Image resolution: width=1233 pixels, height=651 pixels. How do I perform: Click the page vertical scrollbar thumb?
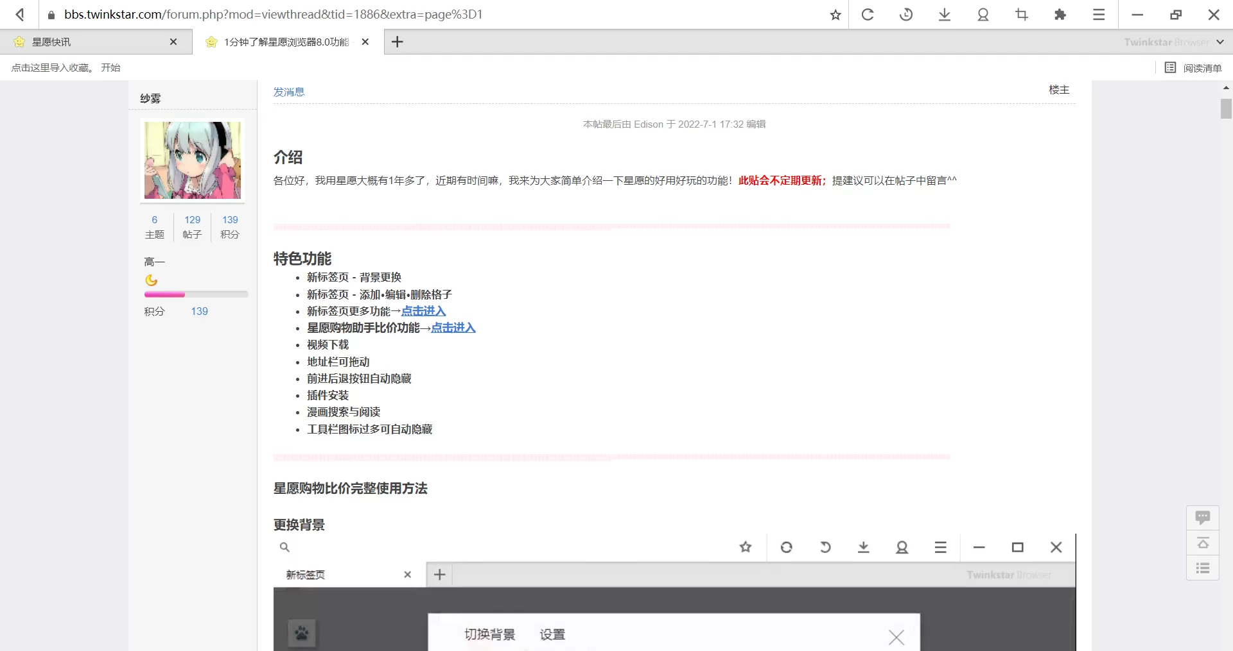(1226, 109)
